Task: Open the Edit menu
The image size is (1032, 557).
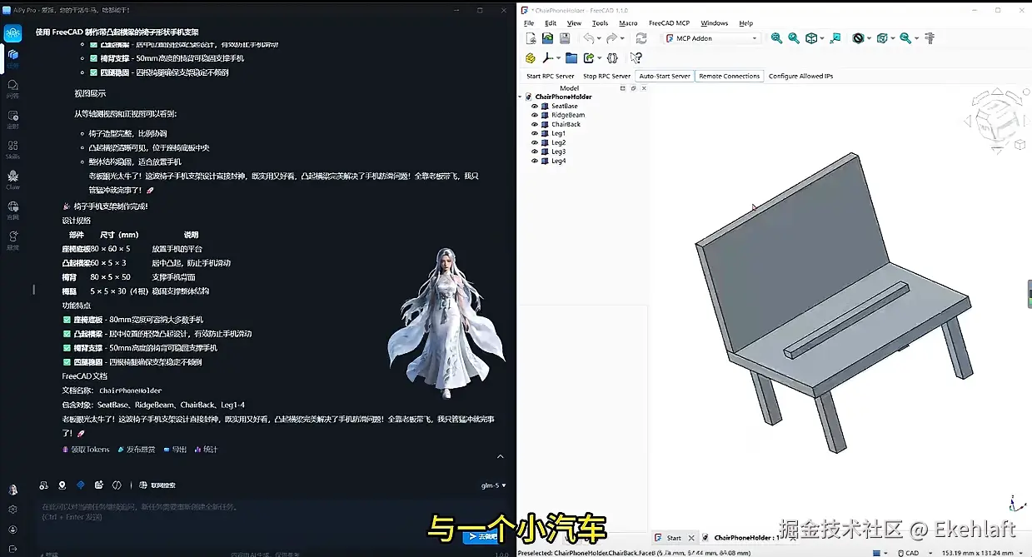Action: click(551, 23)
